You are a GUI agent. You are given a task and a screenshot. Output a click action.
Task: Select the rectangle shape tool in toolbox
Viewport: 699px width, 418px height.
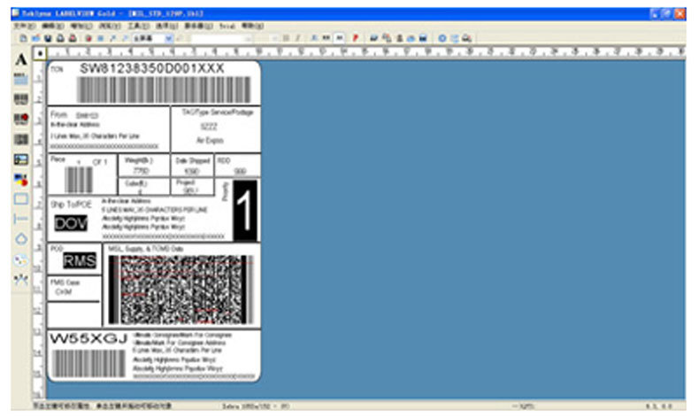pos(21,199)
